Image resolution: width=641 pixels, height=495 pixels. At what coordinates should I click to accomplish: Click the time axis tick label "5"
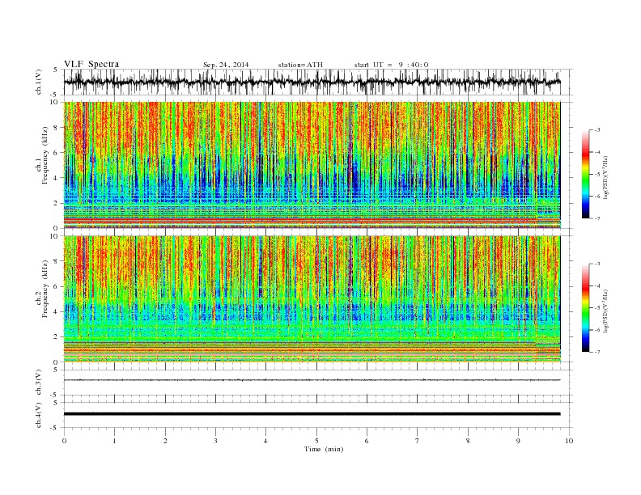coord(316,441)
